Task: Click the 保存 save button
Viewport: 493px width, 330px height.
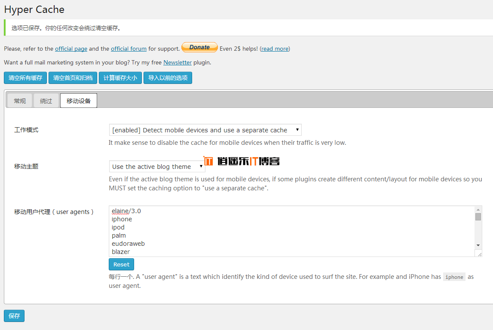Action: pyautogui.click(x=14, y=316)
